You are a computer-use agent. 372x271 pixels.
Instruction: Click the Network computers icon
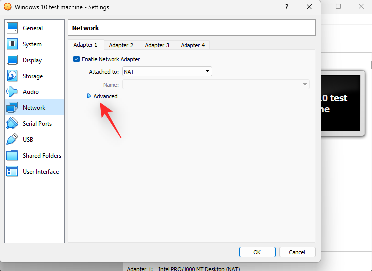(12, 107)
